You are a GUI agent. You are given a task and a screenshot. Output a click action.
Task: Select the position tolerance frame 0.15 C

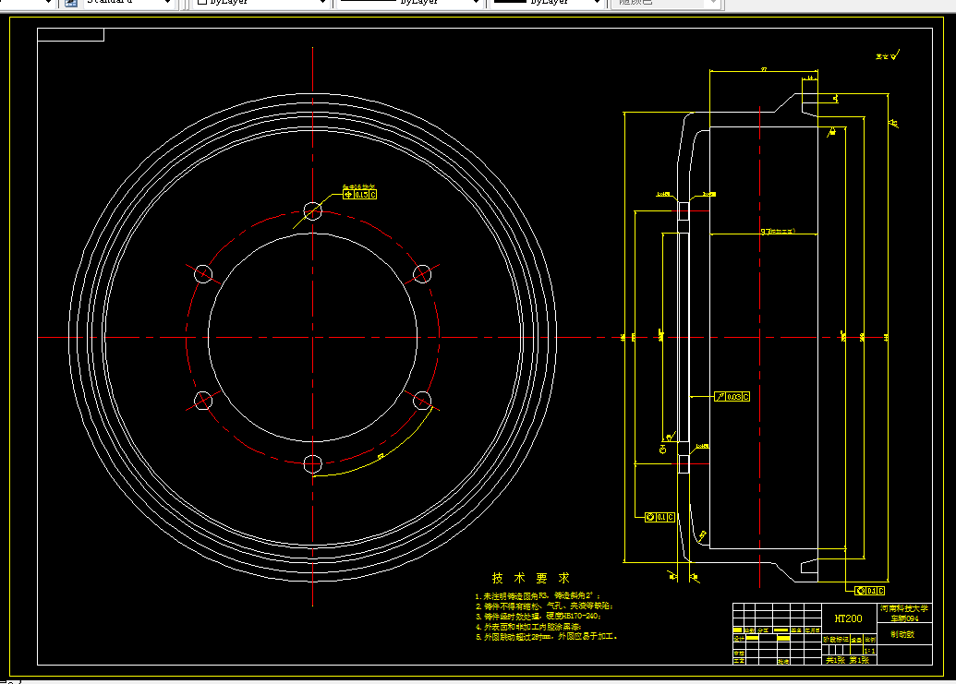pos(359,195)
